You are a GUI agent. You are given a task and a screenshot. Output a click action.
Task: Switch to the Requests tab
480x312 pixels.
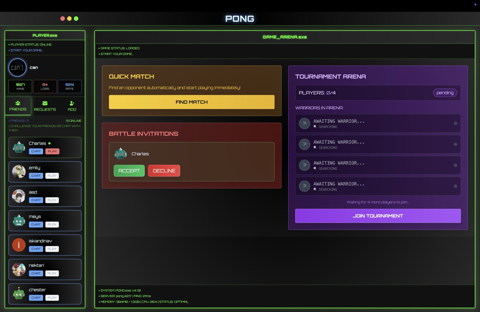(x=45, y=106)
